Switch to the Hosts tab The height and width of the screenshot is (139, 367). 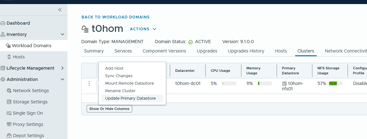coord(281,51)
